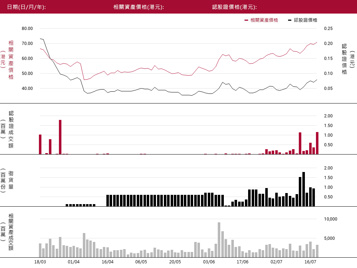Select the 日期(日/月/年): header label

26,7
